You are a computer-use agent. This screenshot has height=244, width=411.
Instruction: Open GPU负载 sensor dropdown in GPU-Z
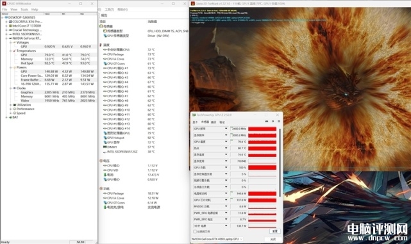pos(226,168)
